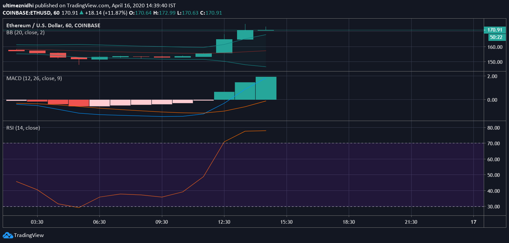The image size is (509, 243).
Task: Click the TradingView cloud logo icon
Action: 7,235
